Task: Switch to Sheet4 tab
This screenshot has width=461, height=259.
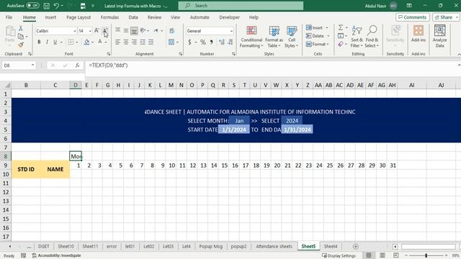Action: click(x=331, y=246)
